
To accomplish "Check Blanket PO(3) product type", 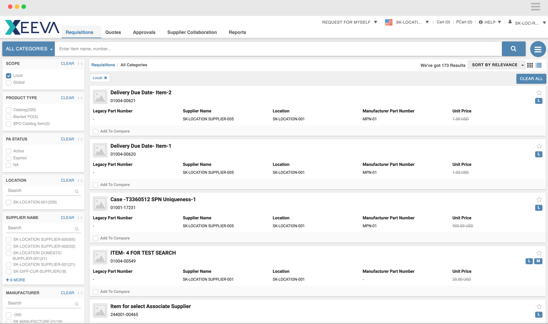I will [x=9, y=117].
